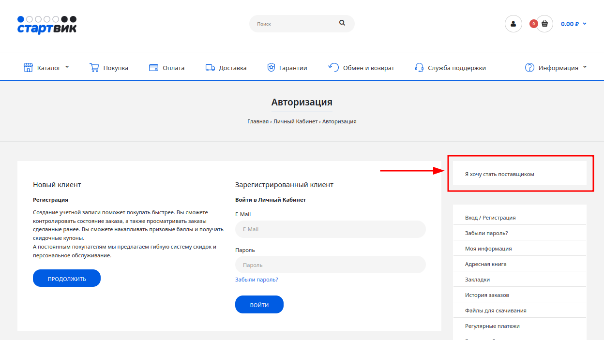Expand the Информация dropdown chevron
This screenshot has width=604, height=340.
[585, 67]
